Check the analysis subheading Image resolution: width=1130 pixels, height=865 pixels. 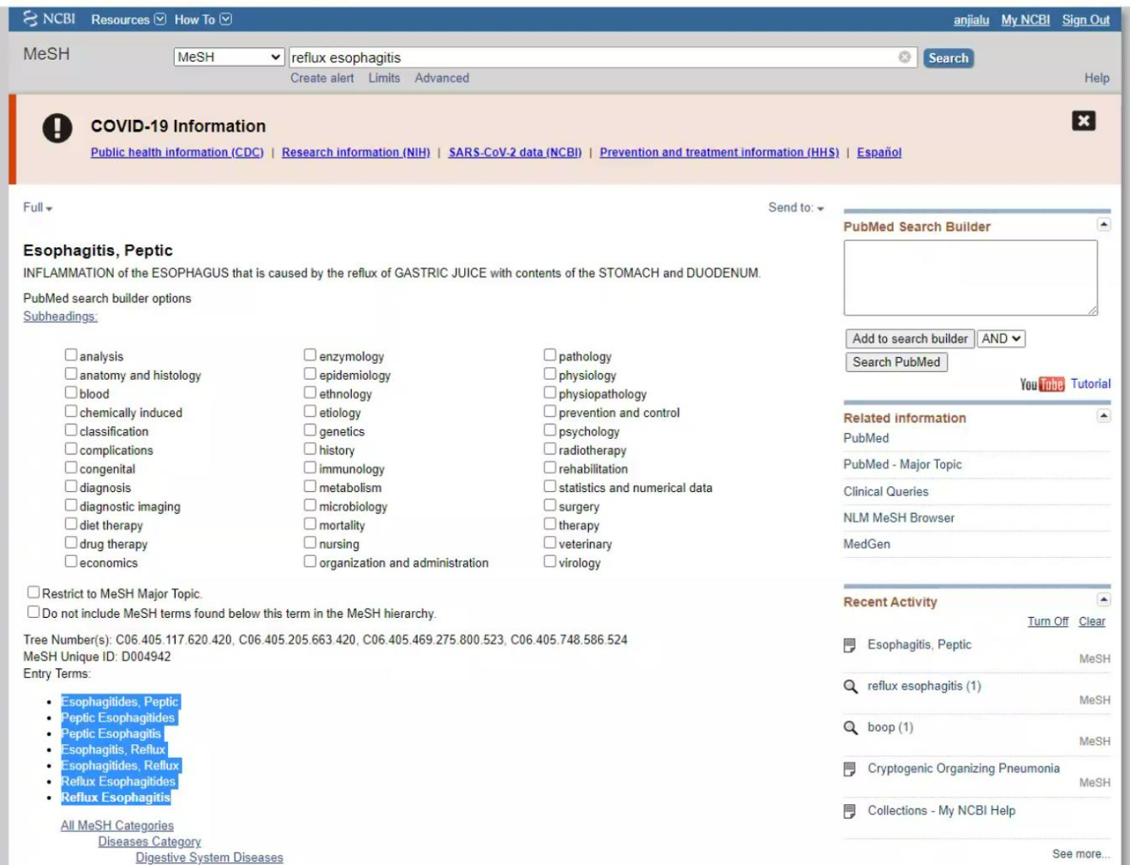pyautogui.click(x=71, y=355)
